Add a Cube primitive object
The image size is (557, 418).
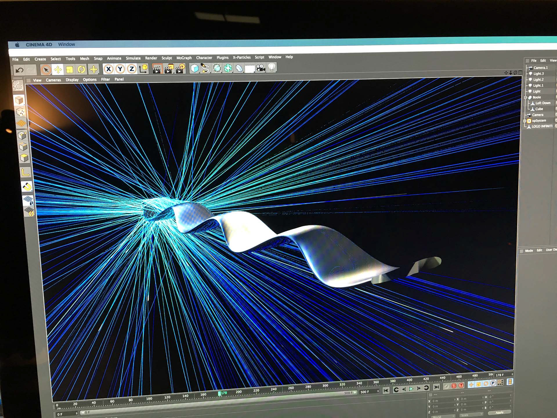[x=194, y=69]
